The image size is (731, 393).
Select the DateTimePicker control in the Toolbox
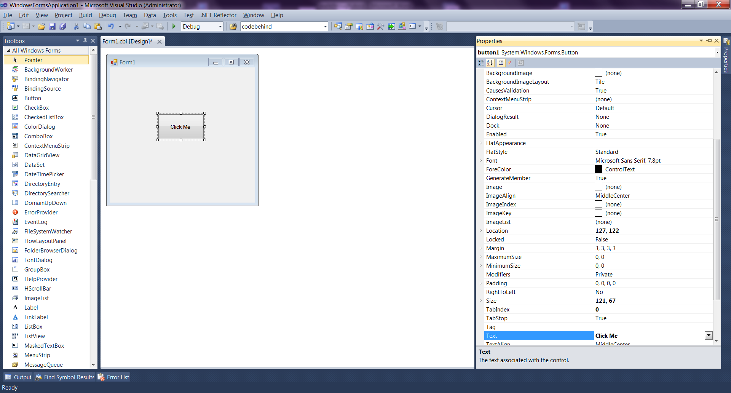[46, 174]
